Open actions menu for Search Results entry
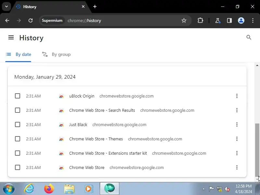260x195 pixels. 237,110
